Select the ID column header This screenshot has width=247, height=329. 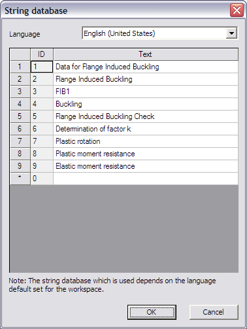coord(41,54)
